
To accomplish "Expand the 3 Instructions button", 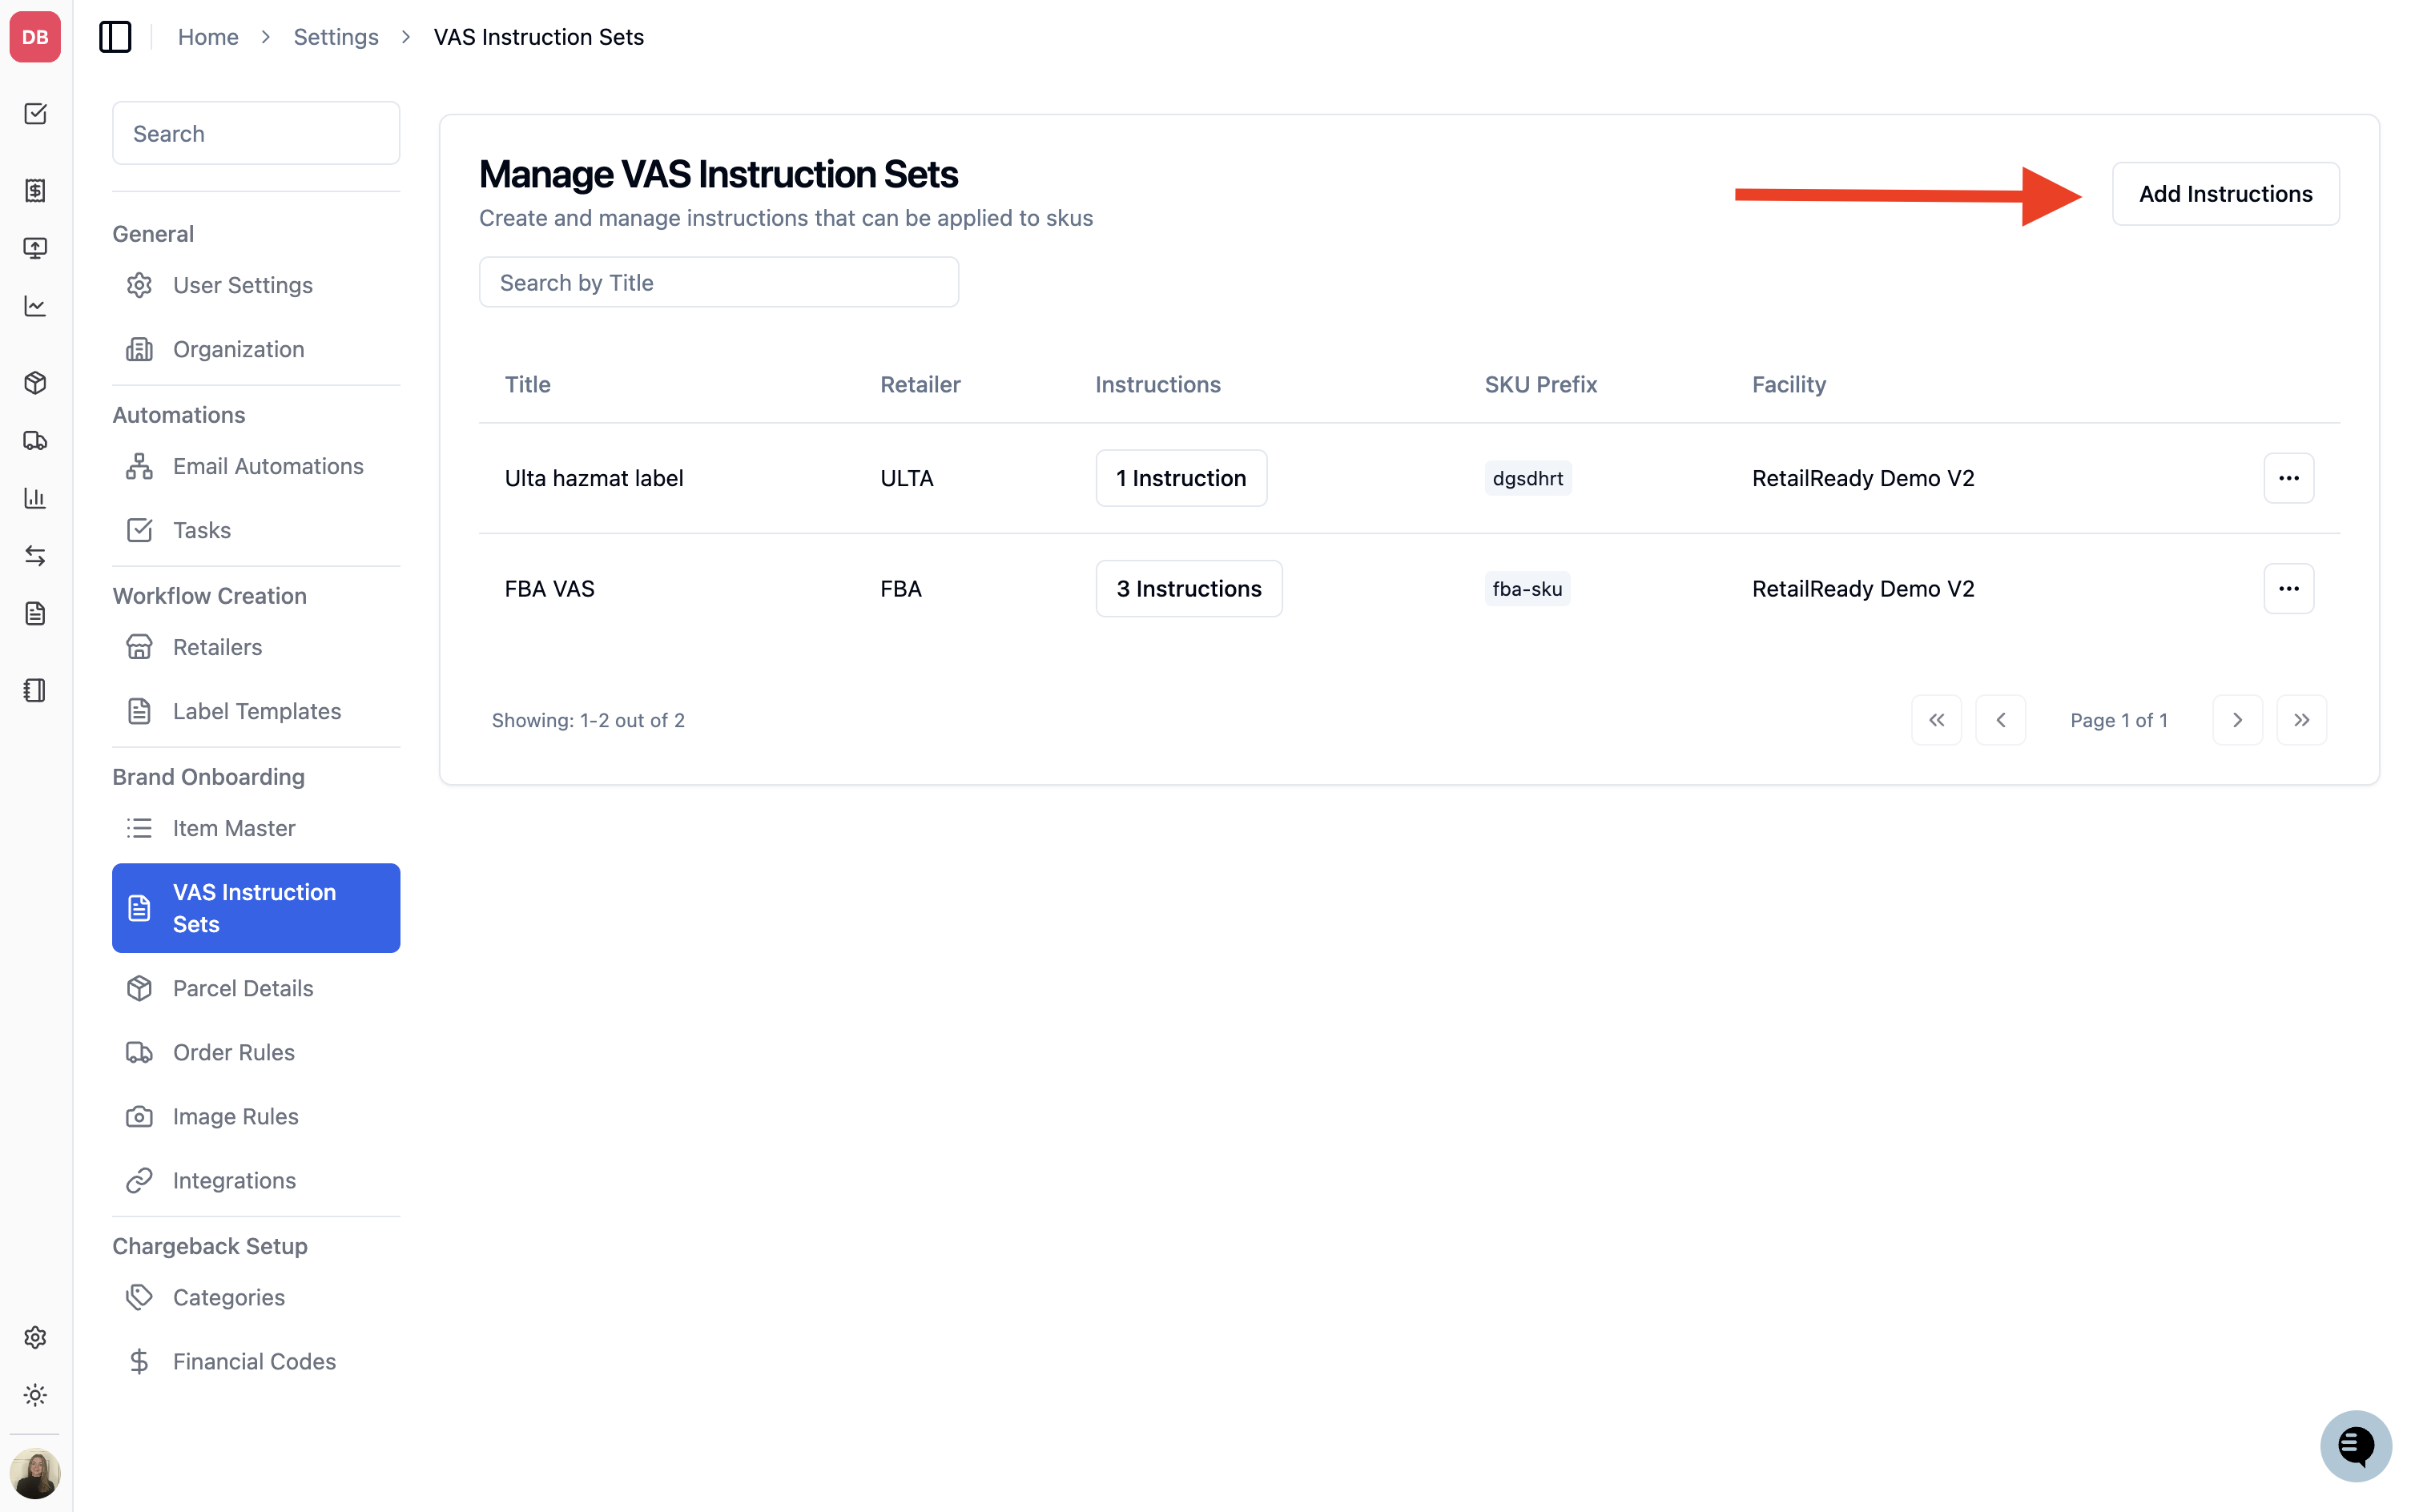I will pyautogui.click(x=1189, y=589).
